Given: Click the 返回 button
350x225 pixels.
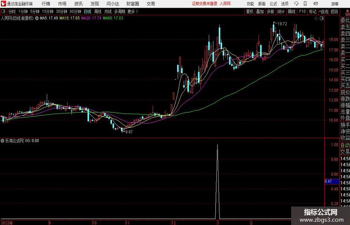Looking at the screenshot, I should coord(334,11).
